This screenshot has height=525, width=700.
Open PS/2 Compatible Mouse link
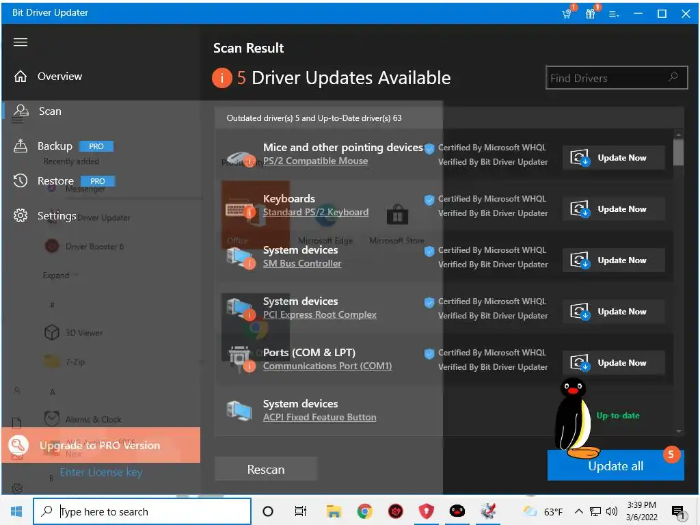(x=316, y=161)
